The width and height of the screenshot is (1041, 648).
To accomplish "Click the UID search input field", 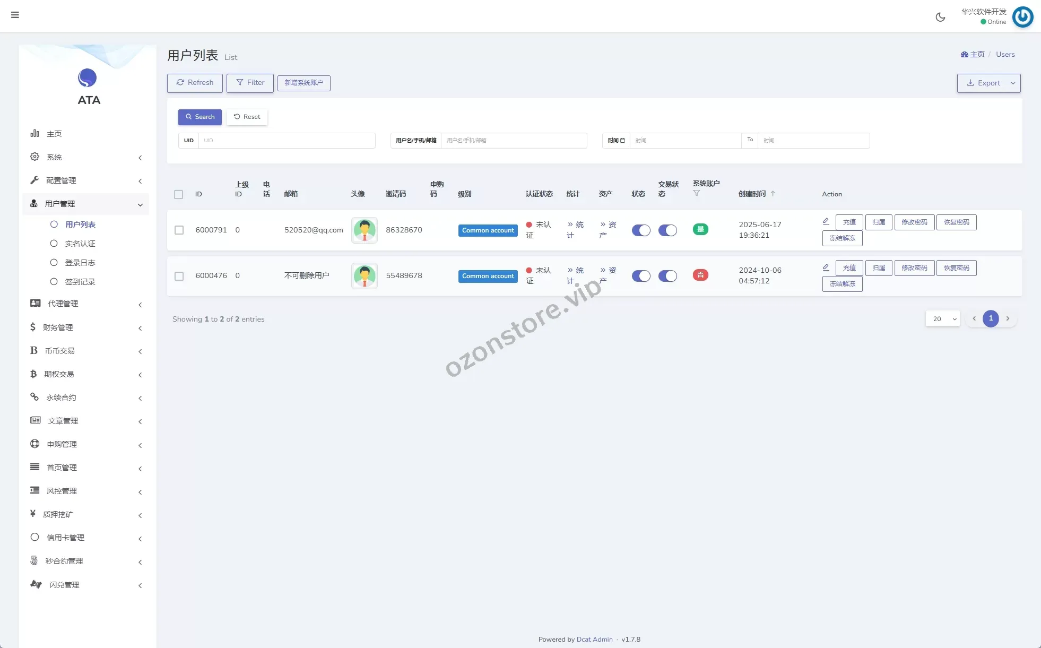I will point(287,141).
